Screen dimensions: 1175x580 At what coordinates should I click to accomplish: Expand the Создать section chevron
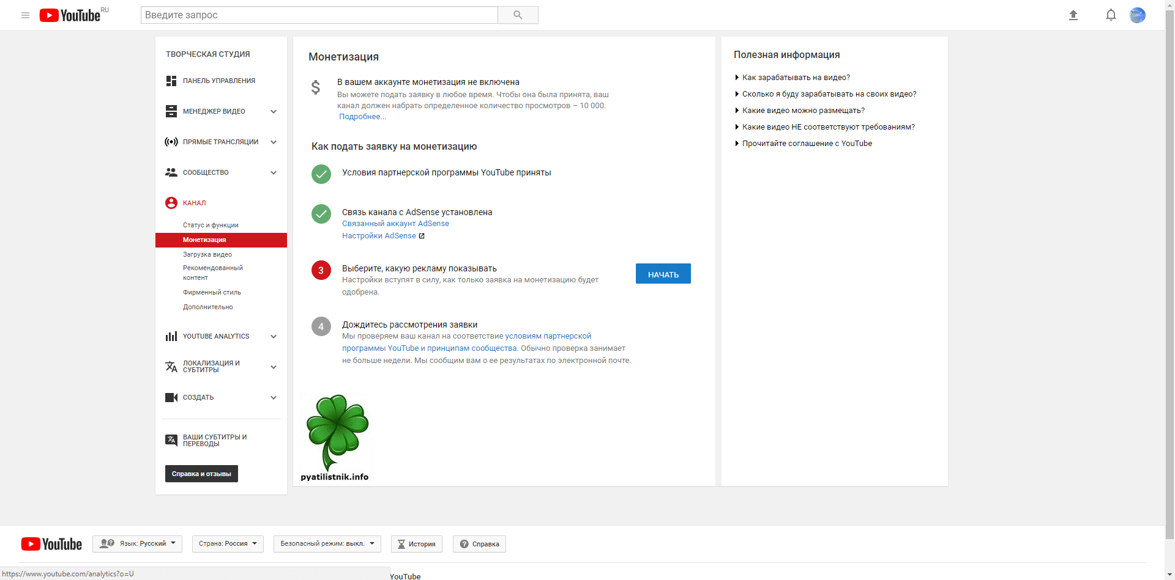[x=274, y=397]
